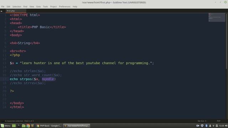Switch to PHP Basic - Google Chrome window
This screenshot has height=128, width=228.
tap(49, 126)
